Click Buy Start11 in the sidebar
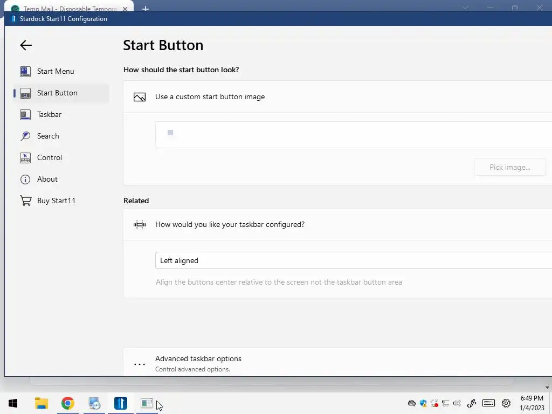This screenshot has height=414, width=552. click(x=61, y=201)
